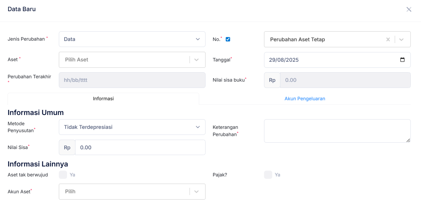Click the Tanggal date input
Viewport: 421px width, 205px height.
(x=329, y=60)
